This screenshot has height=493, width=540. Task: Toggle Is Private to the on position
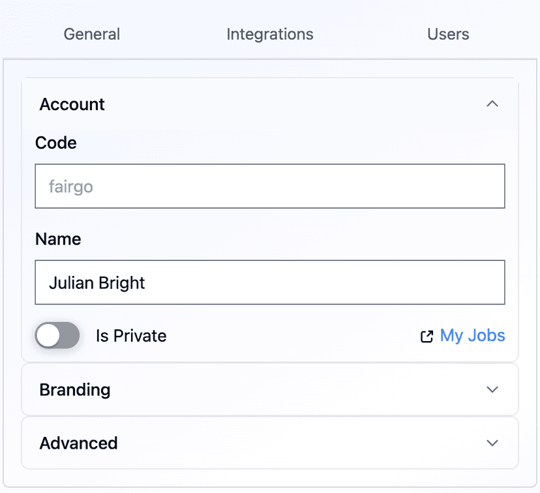[x=57, y=335]
